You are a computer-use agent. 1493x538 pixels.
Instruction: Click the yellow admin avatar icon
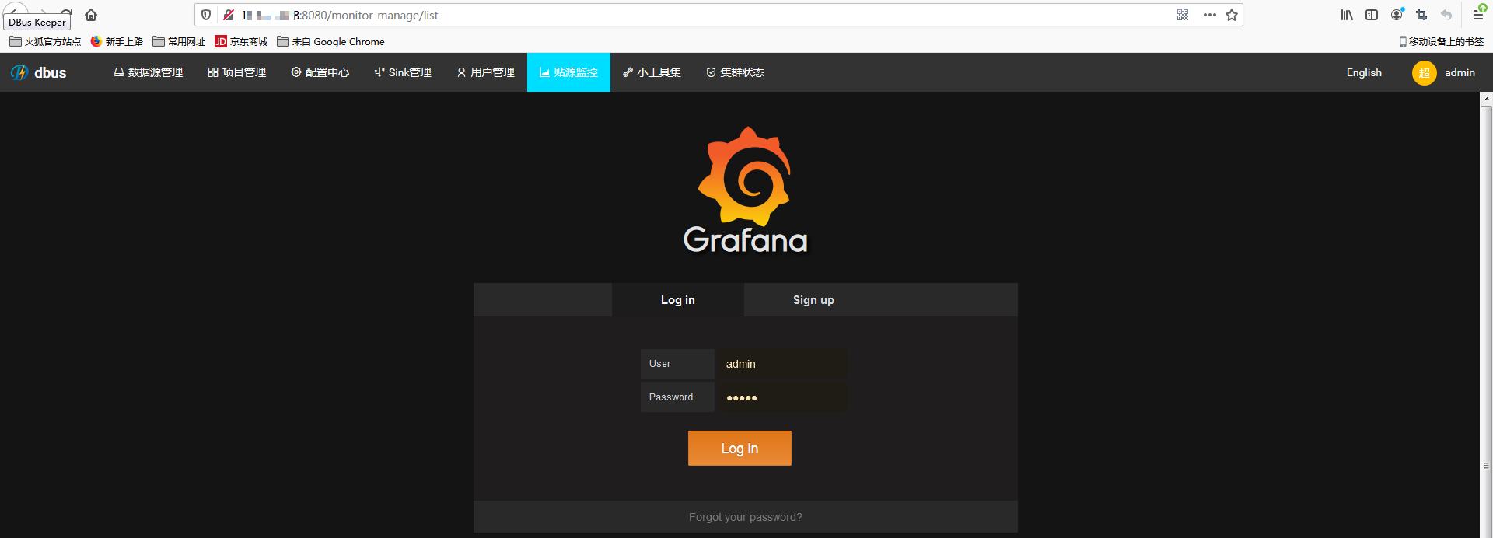(1424, 73)
